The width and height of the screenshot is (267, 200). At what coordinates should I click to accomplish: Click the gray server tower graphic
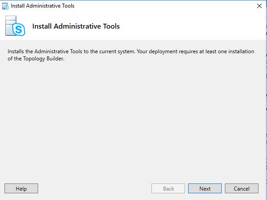pyautogui.click(x=10, y=26)
